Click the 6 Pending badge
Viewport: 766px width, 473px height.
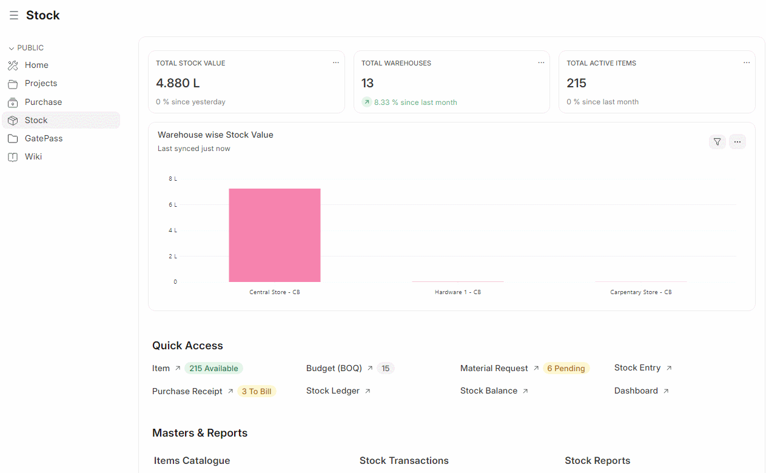point(566,368)
